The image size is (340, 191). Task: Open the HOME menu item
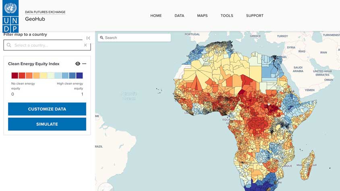coord(156,16)
